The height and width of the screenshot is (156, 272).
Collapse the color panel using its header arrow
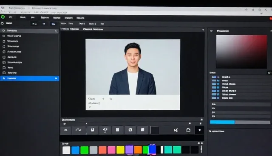[x=211, y=31]
